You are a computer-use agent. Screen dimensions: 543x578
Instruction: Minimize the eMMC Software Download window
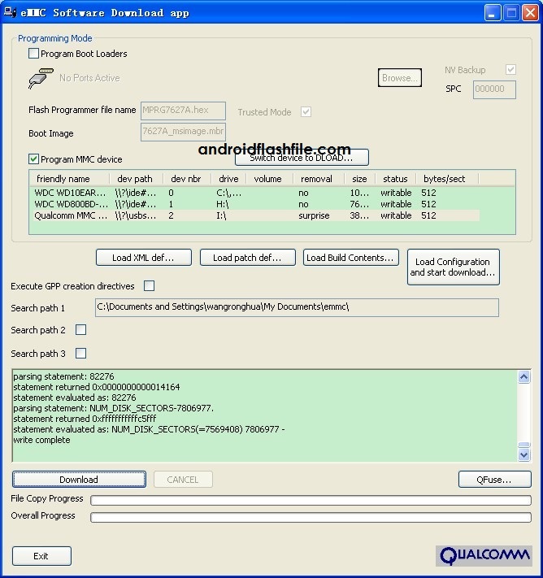coord(493,13)
